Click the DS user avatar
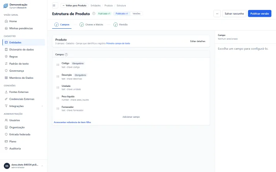 pos(7,166)
